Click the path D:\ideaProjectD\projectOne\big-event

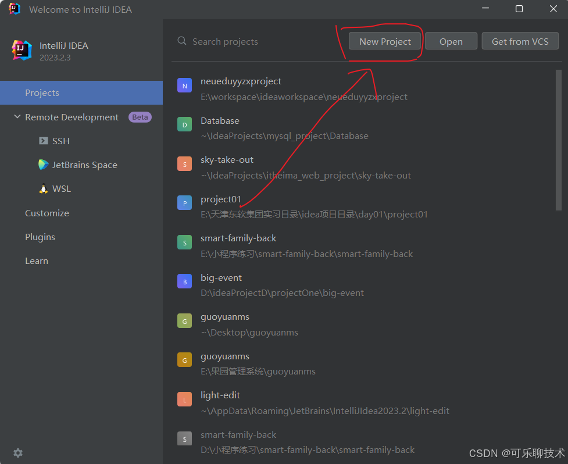[282, 292]
